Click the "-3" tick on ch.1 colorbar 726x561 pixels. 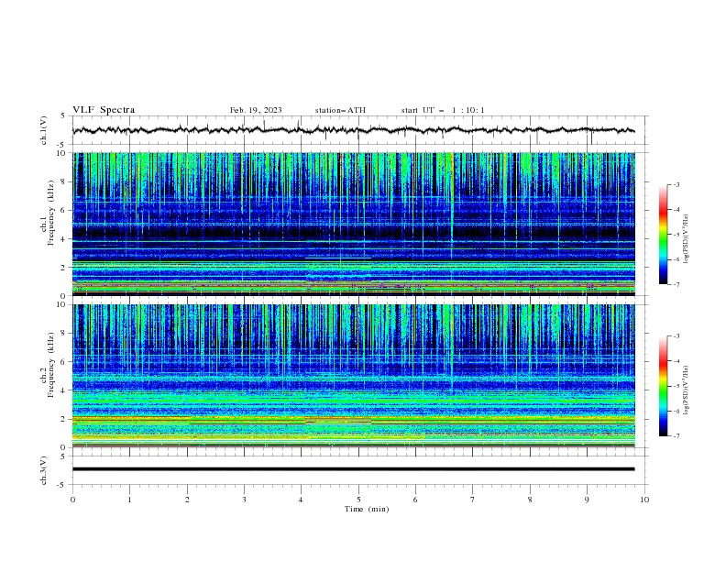pyautogui.click(x=676, y=184)
